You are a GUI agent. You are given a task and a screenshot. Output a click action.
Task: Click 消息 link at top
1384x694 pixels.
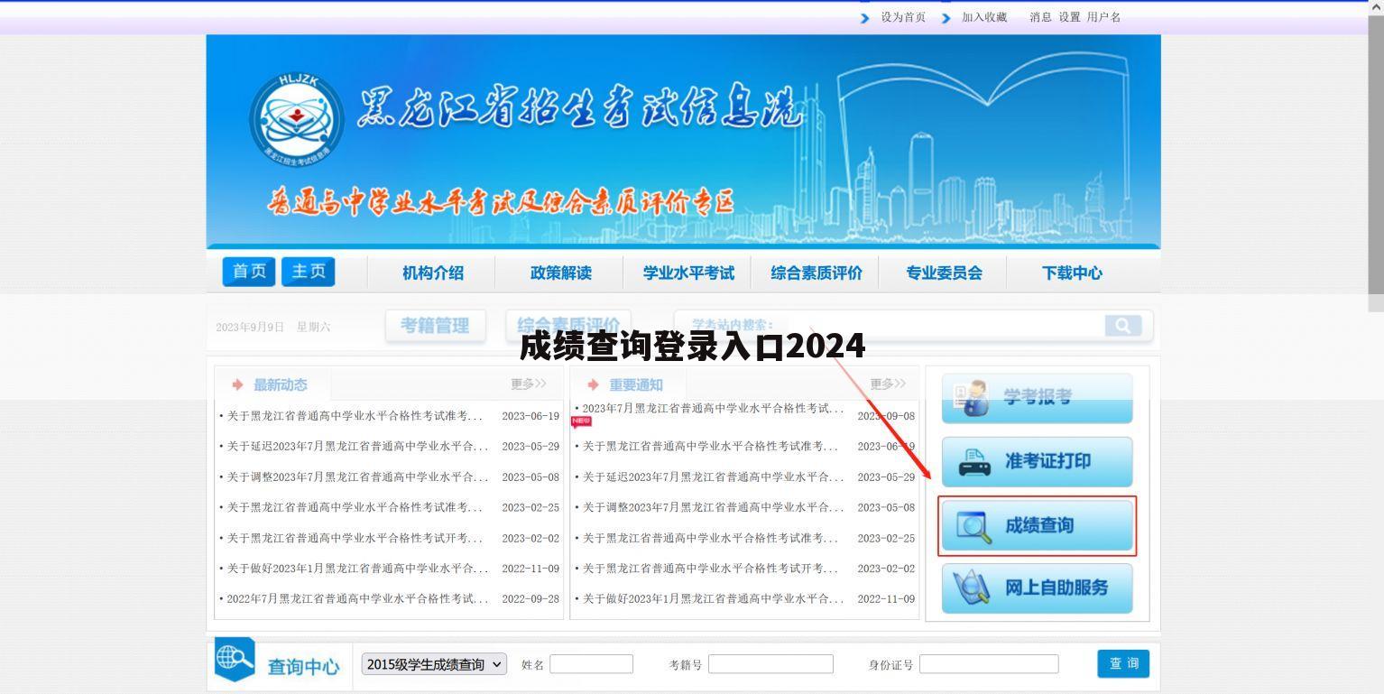[x=1040, y=17]
